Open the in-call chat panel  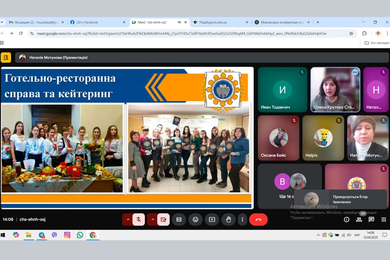tap(371, 219)
